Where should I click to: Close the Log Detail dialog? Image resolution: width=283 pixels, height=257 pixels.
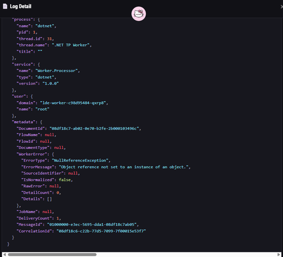pos(281,7)
